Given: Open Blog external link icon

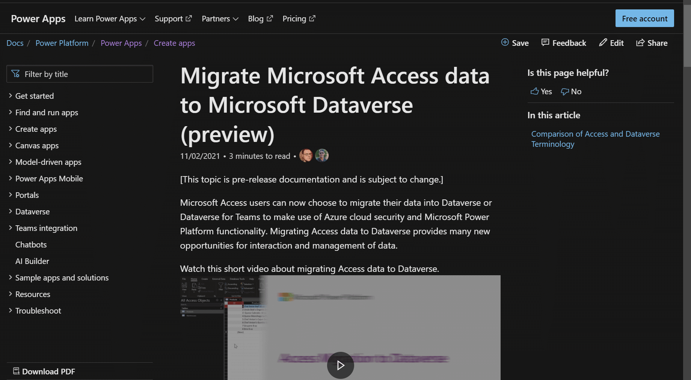Looking at the screenshot, I should coord(270,18).
